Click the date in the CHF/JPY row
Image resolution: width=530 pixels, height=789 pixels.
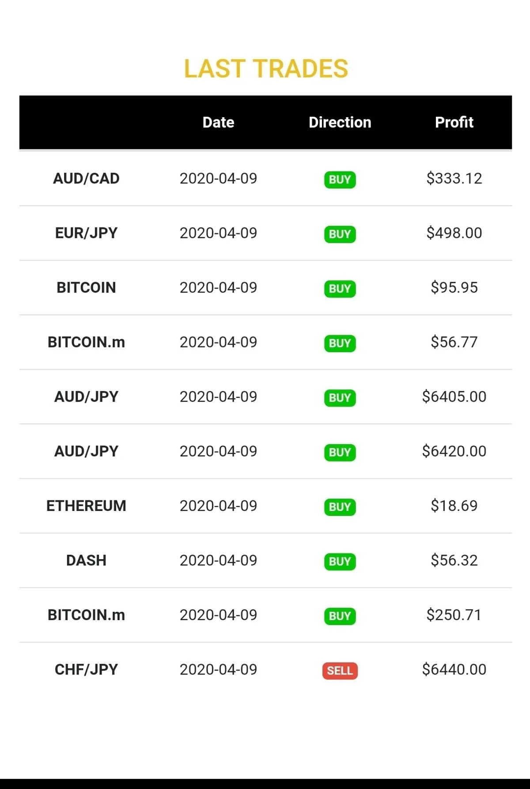point(218,670)
